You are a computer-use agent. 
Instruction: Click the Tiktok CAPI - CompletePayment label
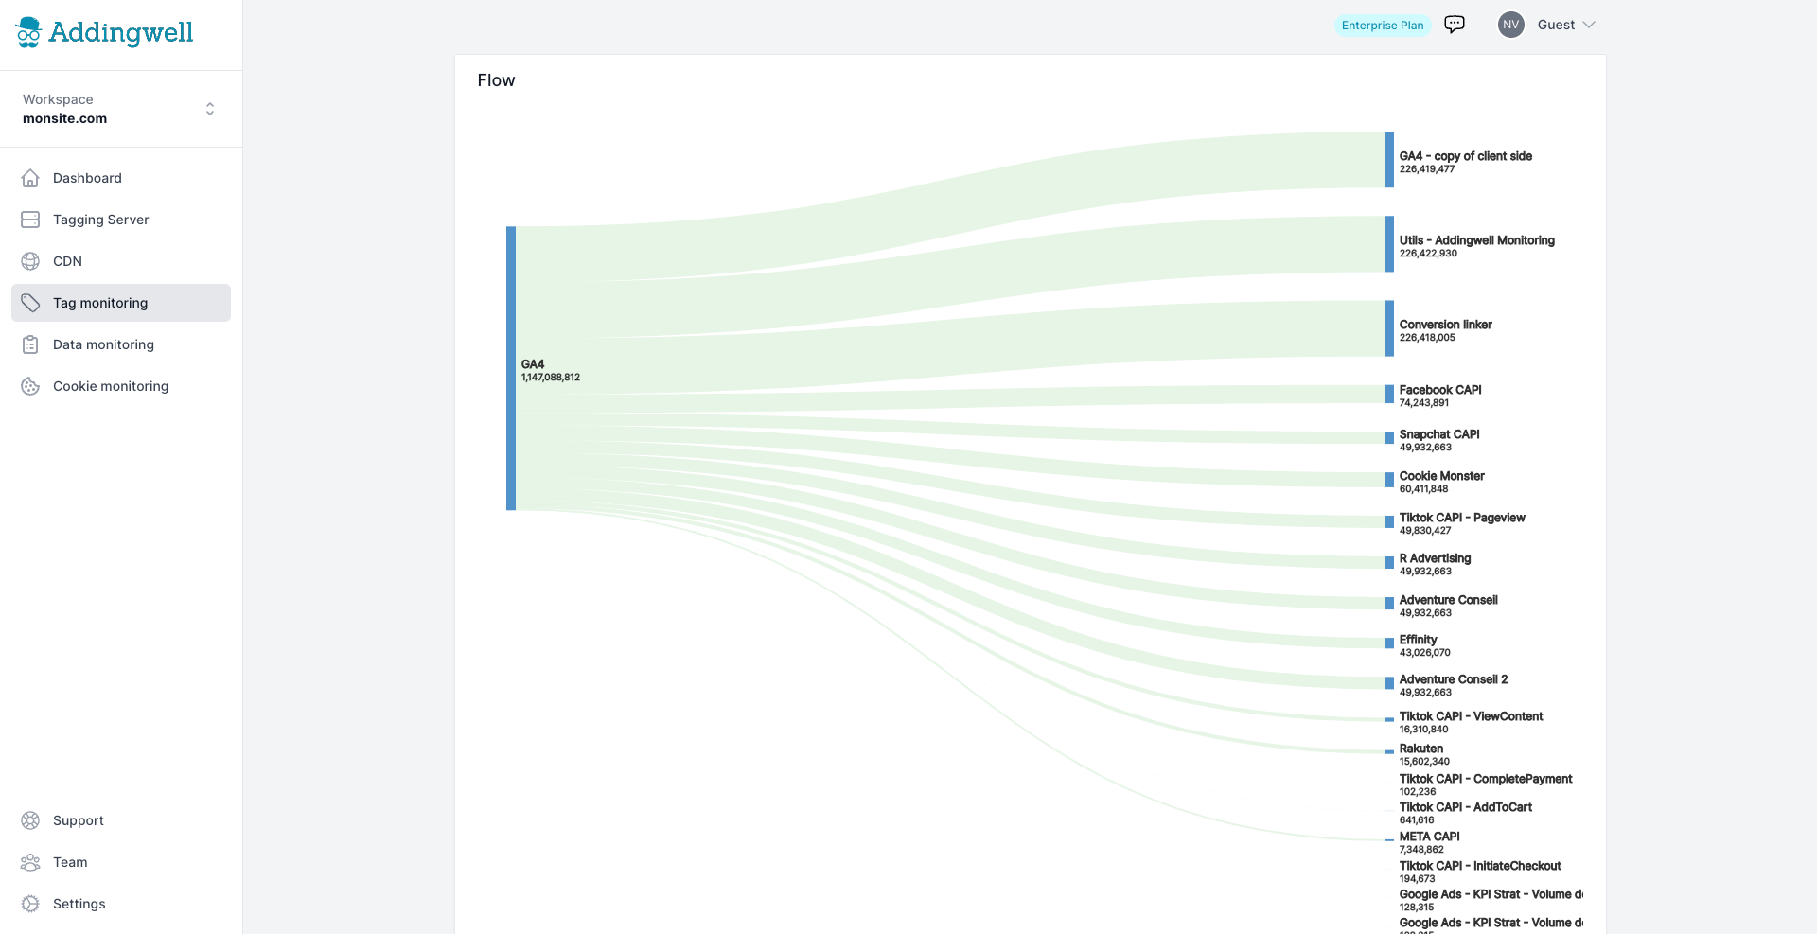[1486, 779]
